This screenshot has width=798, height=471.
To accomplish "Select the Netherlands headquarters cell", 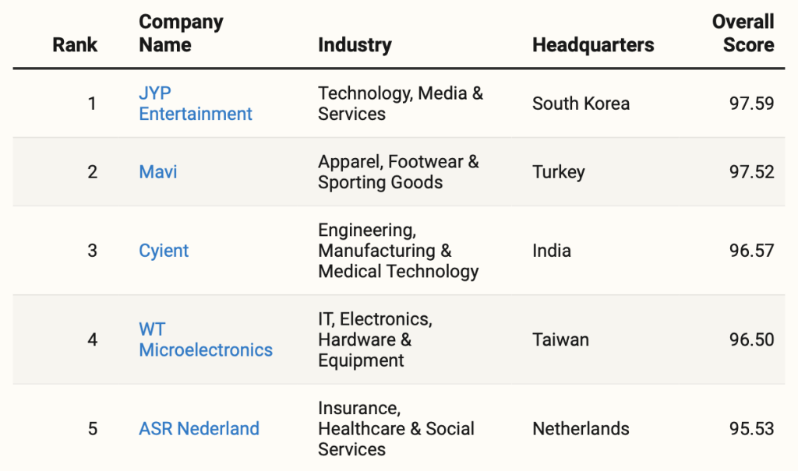I will click(x=581, y=428).
